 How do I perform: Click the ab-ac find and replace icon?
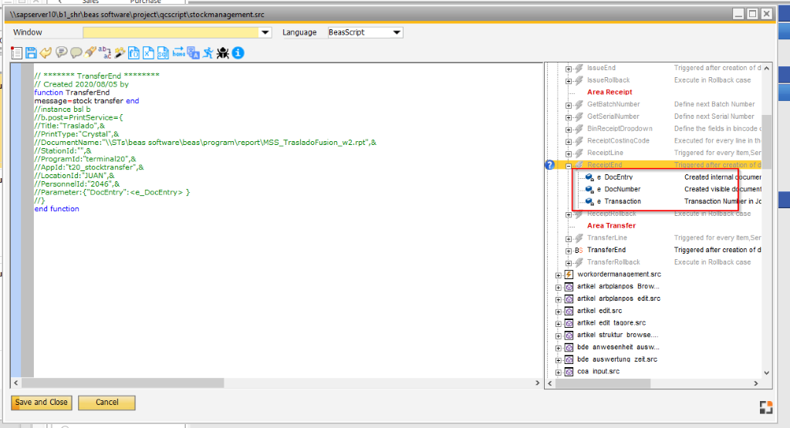coord(105,53)
